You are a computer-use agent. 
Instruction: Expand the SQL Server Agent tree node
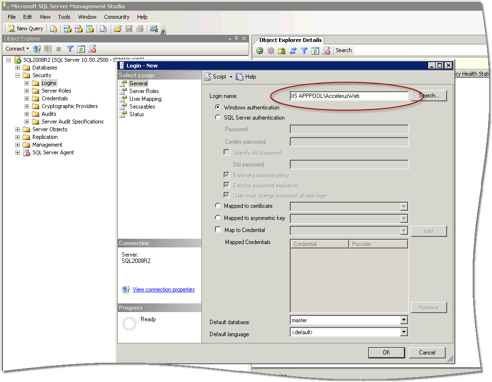pos(17,152)
